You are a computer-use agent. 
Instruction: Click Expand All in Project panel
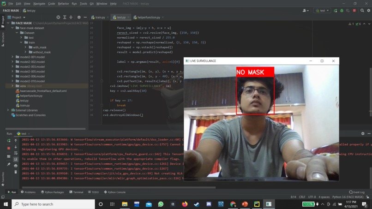pos(65,18)
